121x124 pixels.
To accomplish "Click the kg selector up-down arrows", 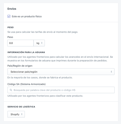I will pos(42,43).
